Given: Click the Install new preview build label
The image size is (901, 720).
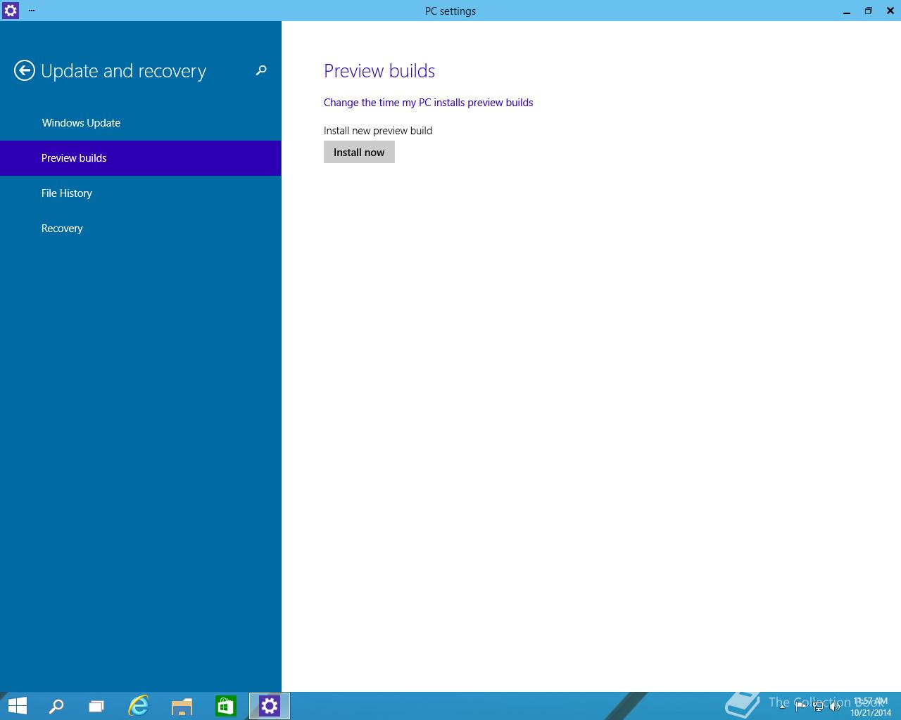Looking at the screenshot, I should pyautogui.click(x=378, y=131).
